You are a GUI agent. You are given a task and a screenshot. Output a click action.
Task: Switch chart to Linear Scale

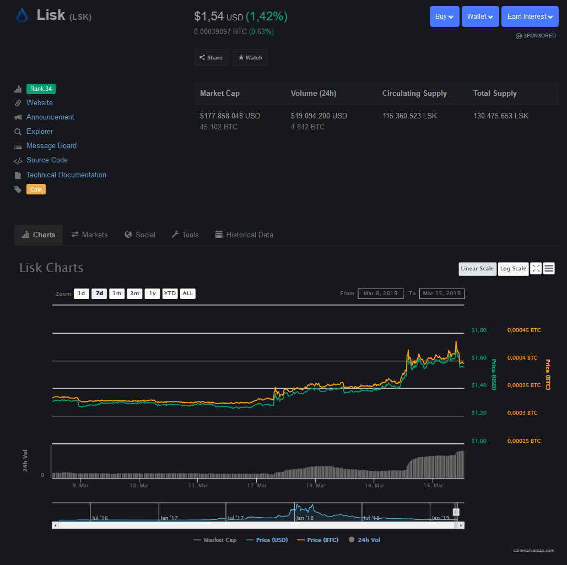point(477,269)
